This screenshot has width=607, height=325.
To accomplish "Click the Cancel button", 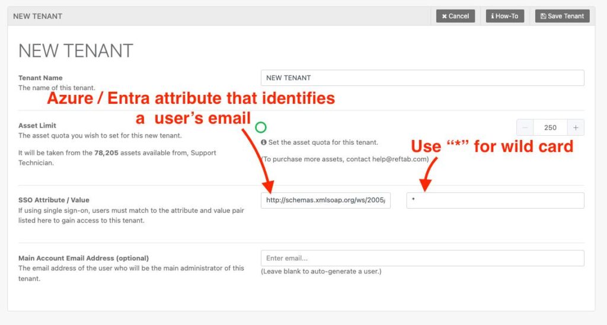I will click(x=455, y=16).
